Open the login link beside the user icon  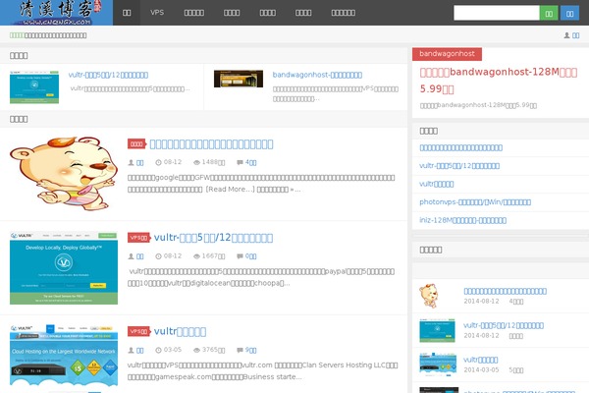tap(575, 35)
